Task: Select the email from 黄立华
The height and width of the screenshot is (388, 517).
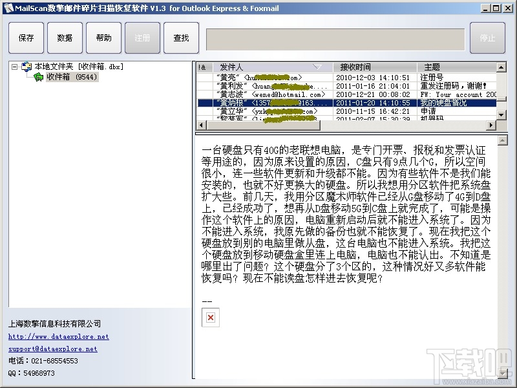Action: tap(346, 111)
